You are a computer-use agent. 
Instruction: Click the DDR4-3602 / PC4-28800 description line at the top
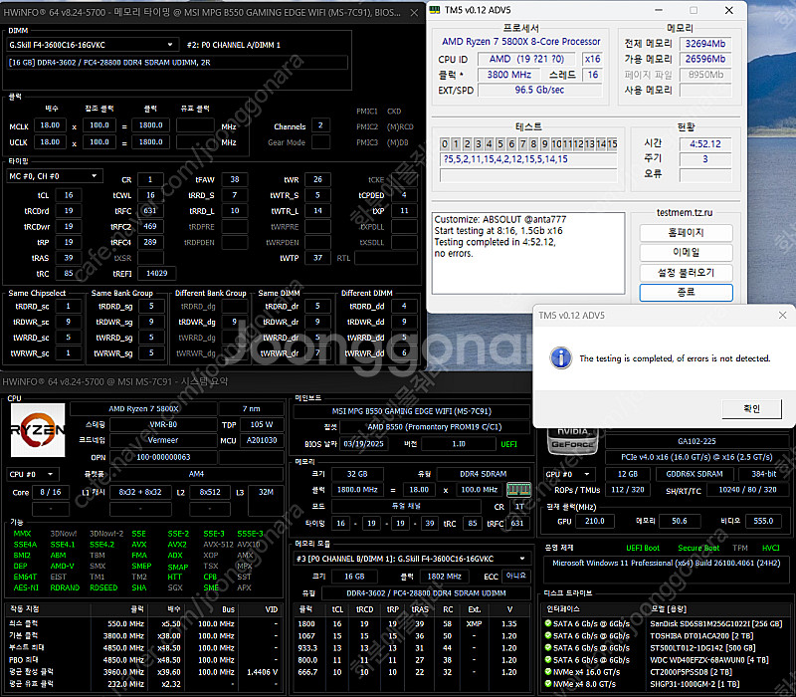178,63
